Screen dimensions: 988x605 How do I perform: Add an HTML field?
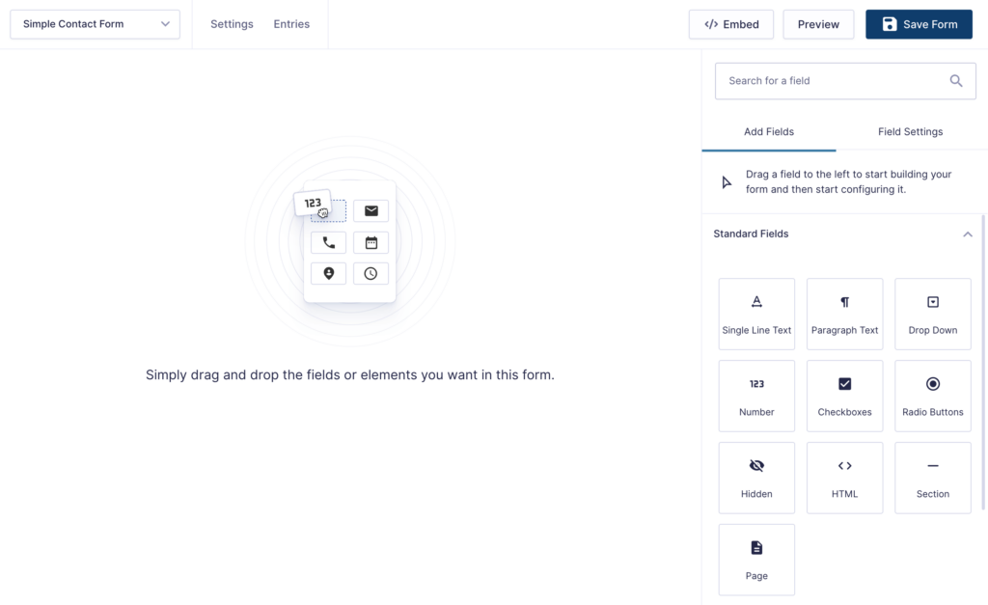tap(844, 478)
